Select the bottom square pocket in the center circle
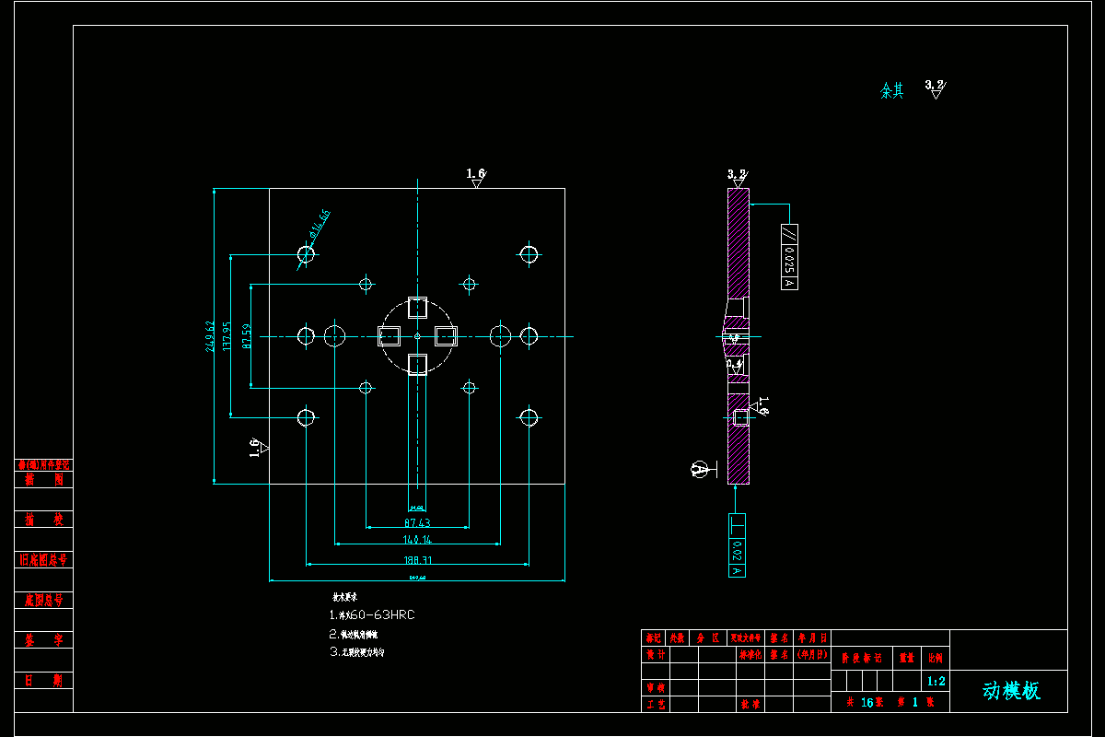Viewport: 1105px width, 737px height. pos(417,364)
